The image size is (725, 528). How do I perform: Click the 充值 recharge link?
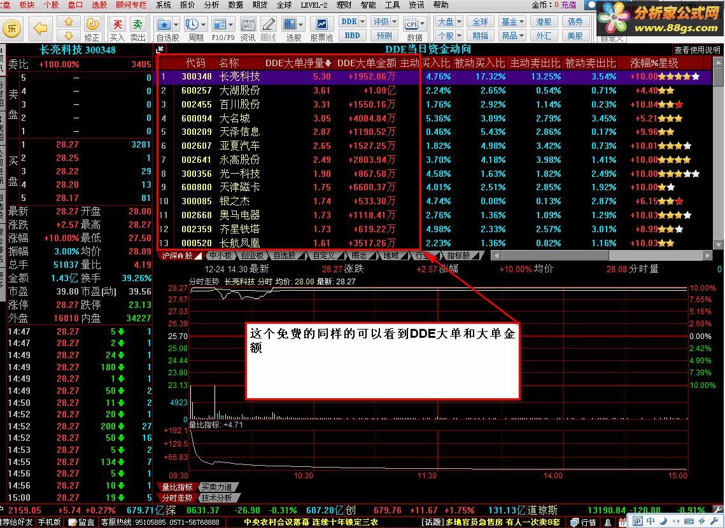click(568, 4)
